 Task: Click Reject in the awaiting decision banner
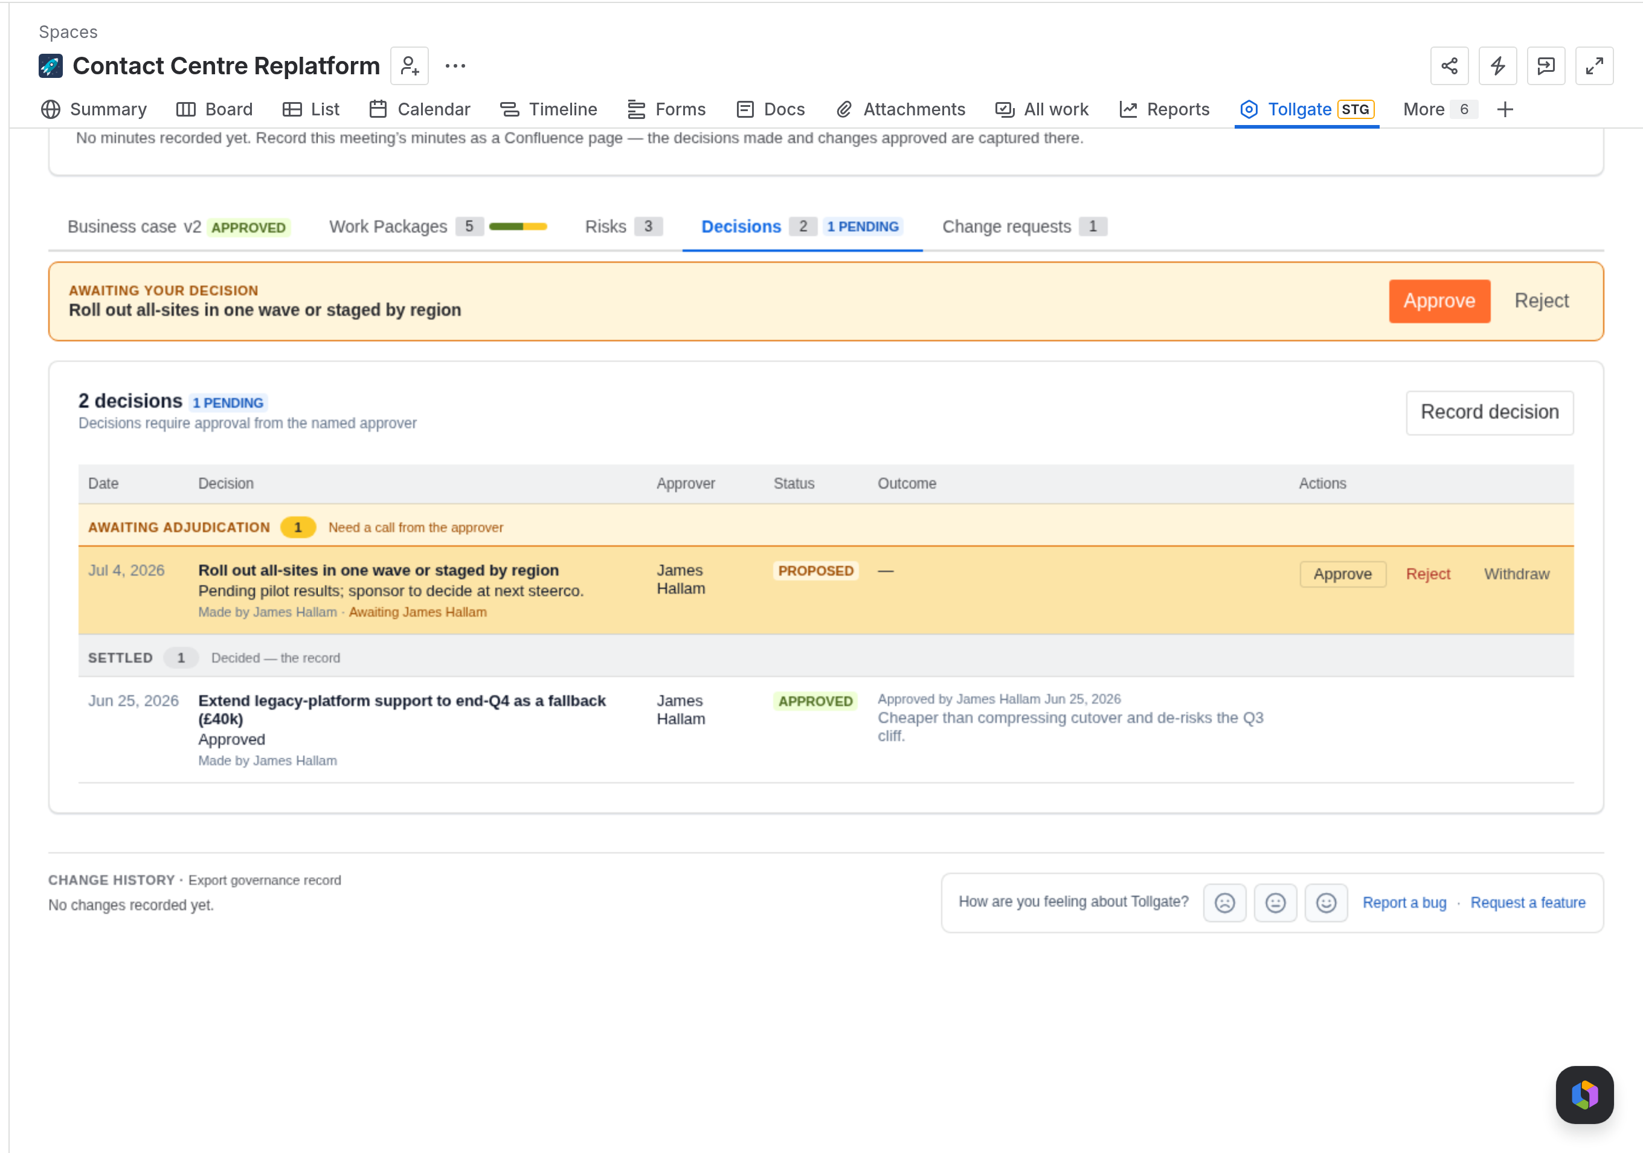[x=1542, y=301]
